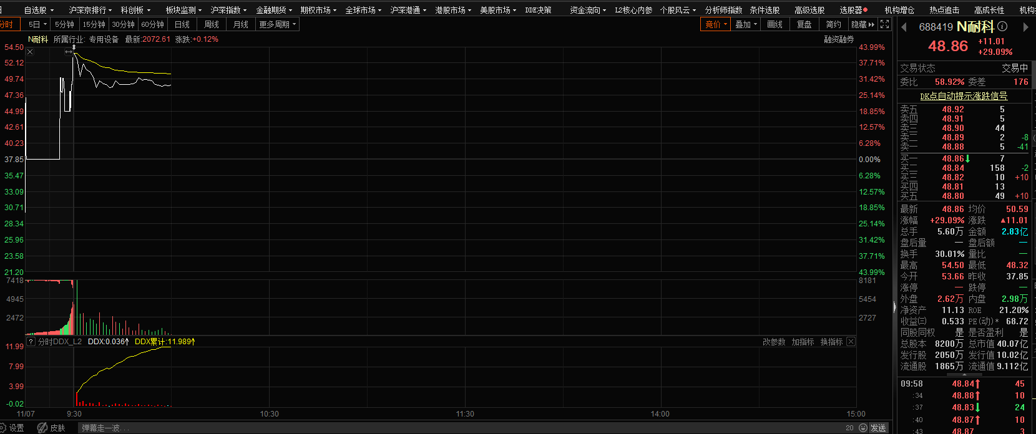
Task: Close the auction panel with the X icon
Action: click(x=30, y=52)
